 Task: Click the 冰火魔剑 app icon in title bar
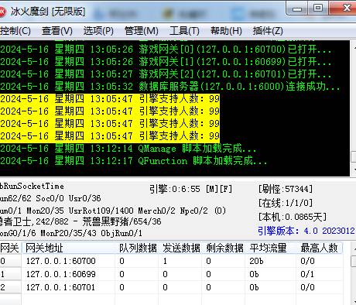(x=2, y=12)
